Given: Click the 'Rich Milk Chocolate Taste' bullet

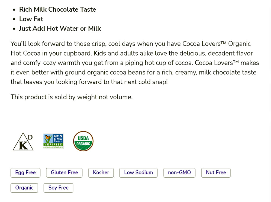Looking at the screenshot, I should 57,9.
